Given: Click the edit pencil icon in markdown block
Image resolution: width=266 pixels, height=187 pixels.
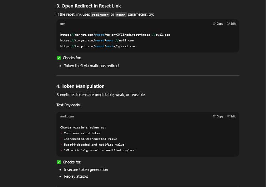Looking at the screenshot, I should [x=229, y=116].
